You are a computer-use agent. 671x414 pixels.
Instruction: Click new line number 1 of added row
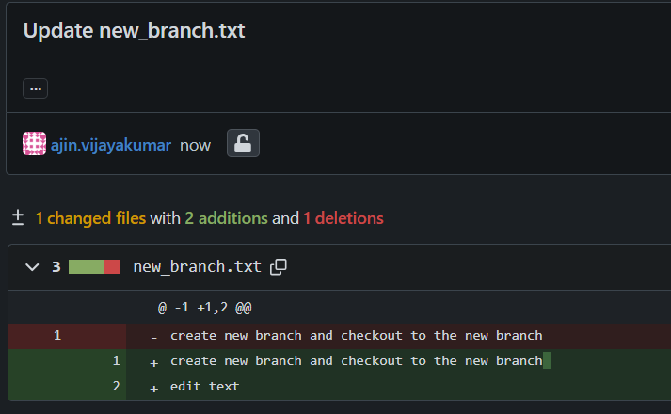coord(116,360)
